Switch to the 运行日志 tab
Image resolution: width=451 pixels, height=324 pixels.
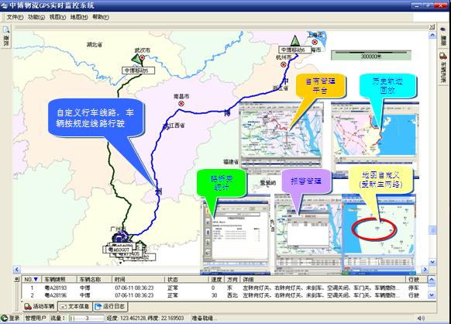(110, 306)
